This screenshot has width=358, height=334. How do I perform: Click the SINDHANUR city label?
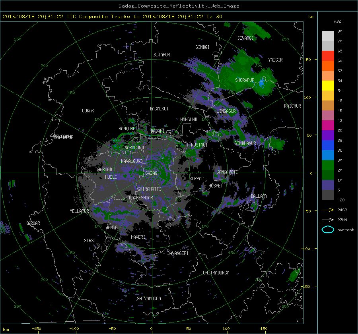coord(245,143)
